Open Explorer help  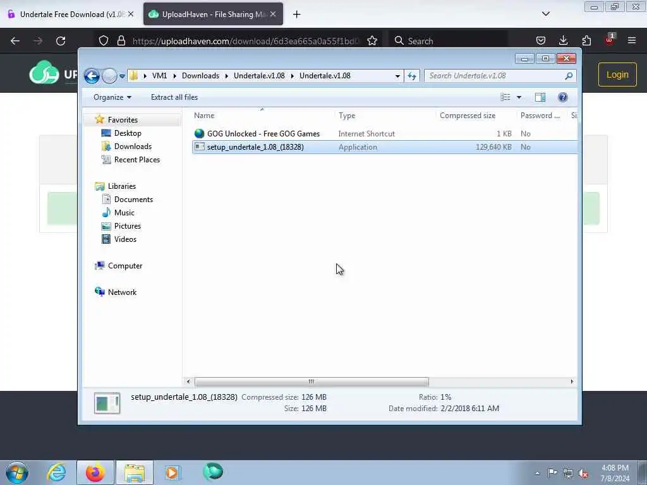(562, 97)
